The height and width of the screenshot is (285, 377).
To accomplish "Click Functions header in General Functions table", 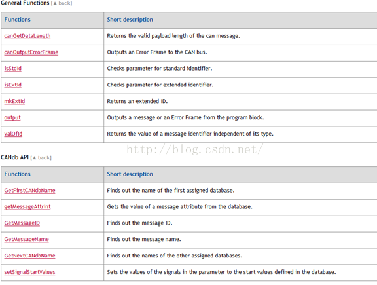I will (x=17, y=20).
